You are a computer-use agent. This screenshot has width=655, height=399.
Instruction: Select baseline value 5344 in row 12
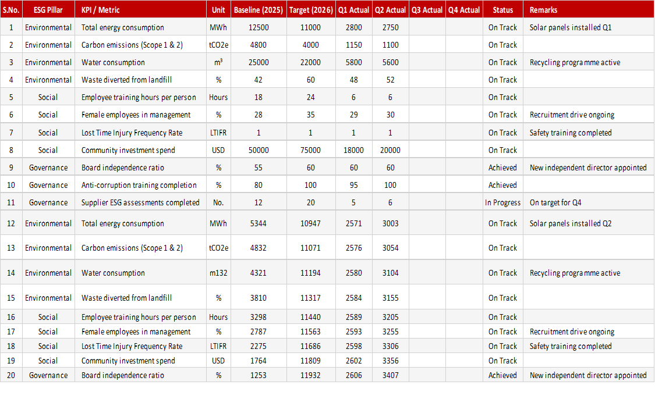point(258,224)
